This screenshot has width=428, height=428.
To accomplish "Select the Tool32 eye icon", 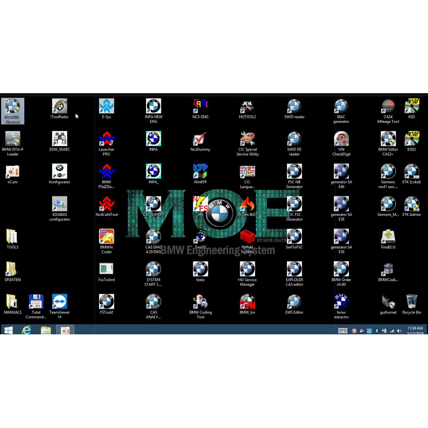I will tap(200, 239).
